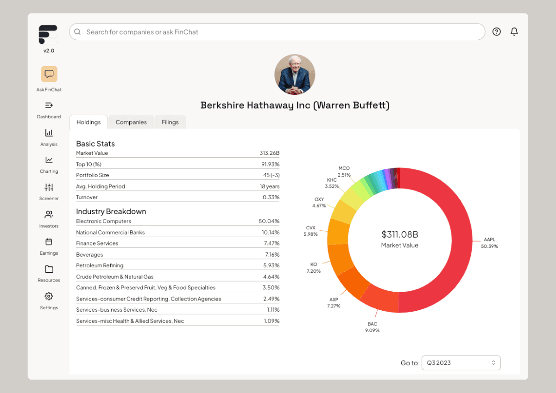
Task: Open the notifications bell
Action: pyautogui.click(x=514, y=31)
